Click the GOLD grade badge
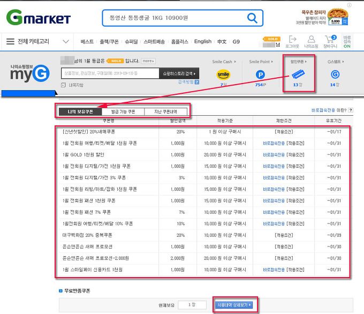 pyautogui.click(x=115, y=61)
